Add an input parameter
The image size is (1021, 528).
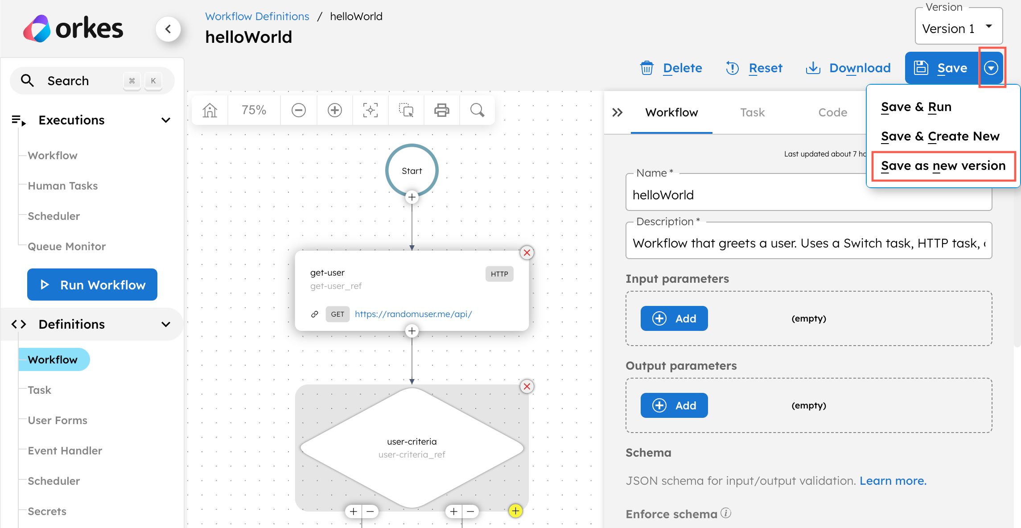[674, 318]
